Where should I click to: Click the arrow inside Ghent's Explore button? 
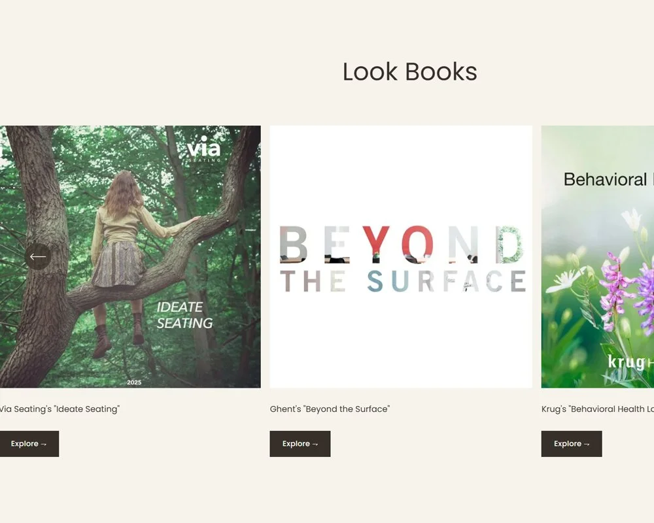[315, 444]
